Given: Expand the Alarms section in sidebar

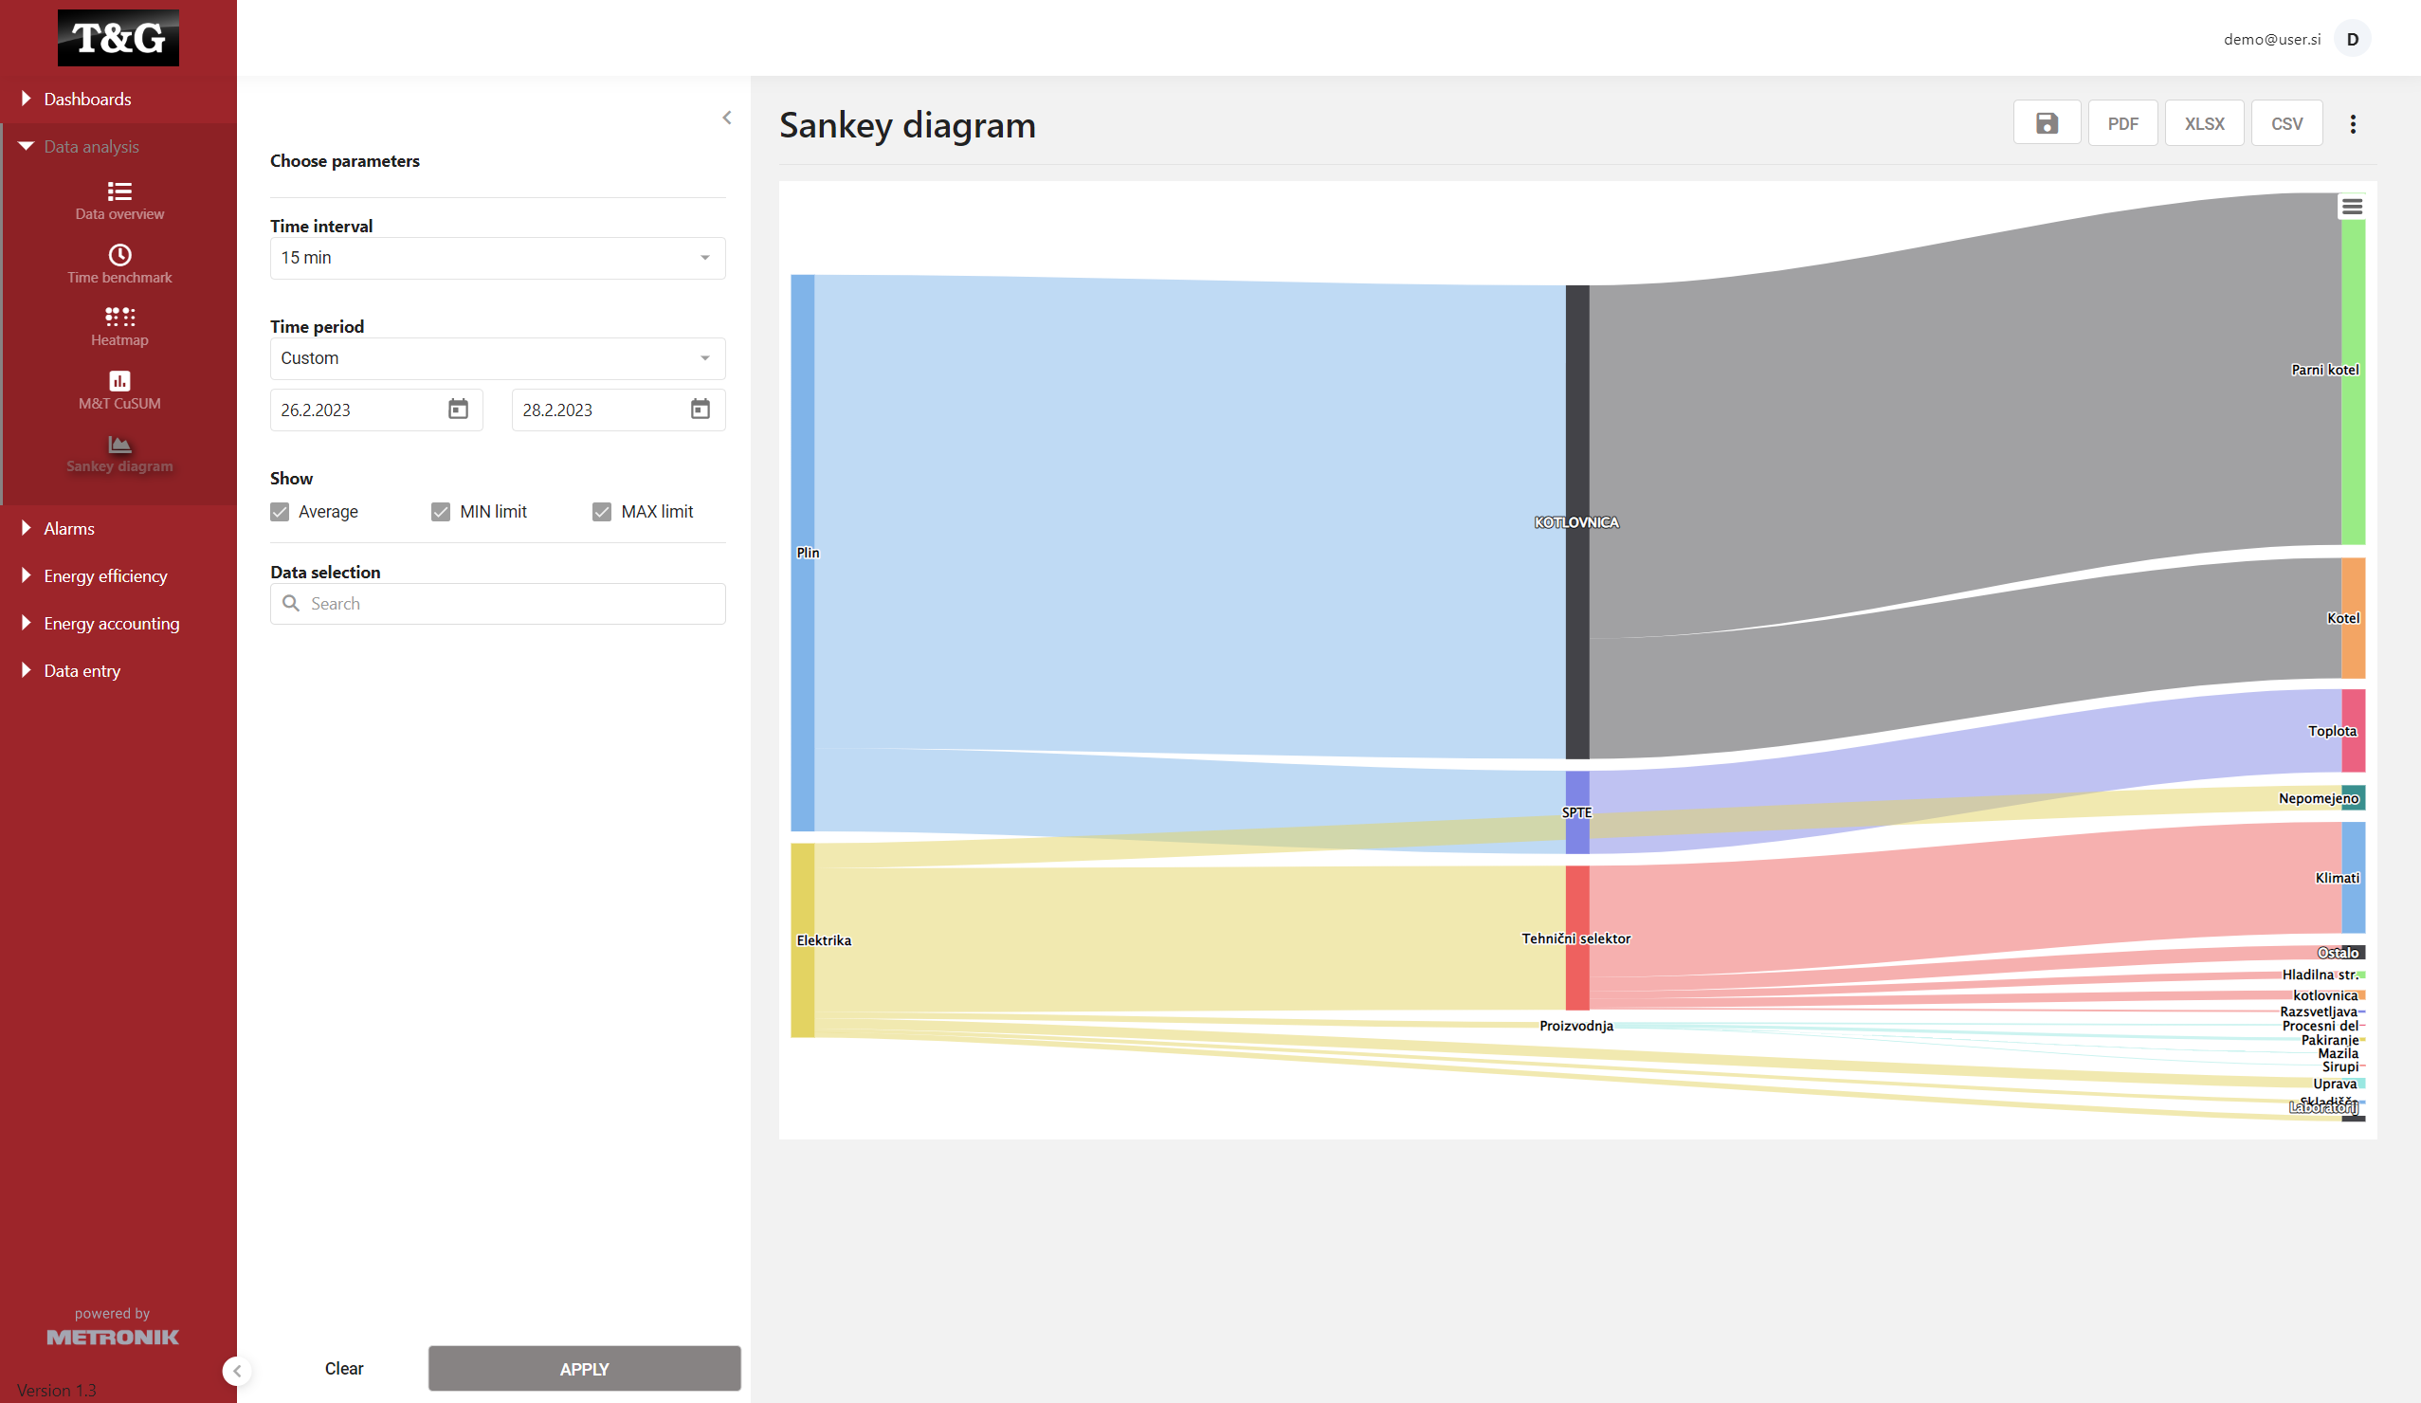Looking at the screenshot, I should [66, 528].
